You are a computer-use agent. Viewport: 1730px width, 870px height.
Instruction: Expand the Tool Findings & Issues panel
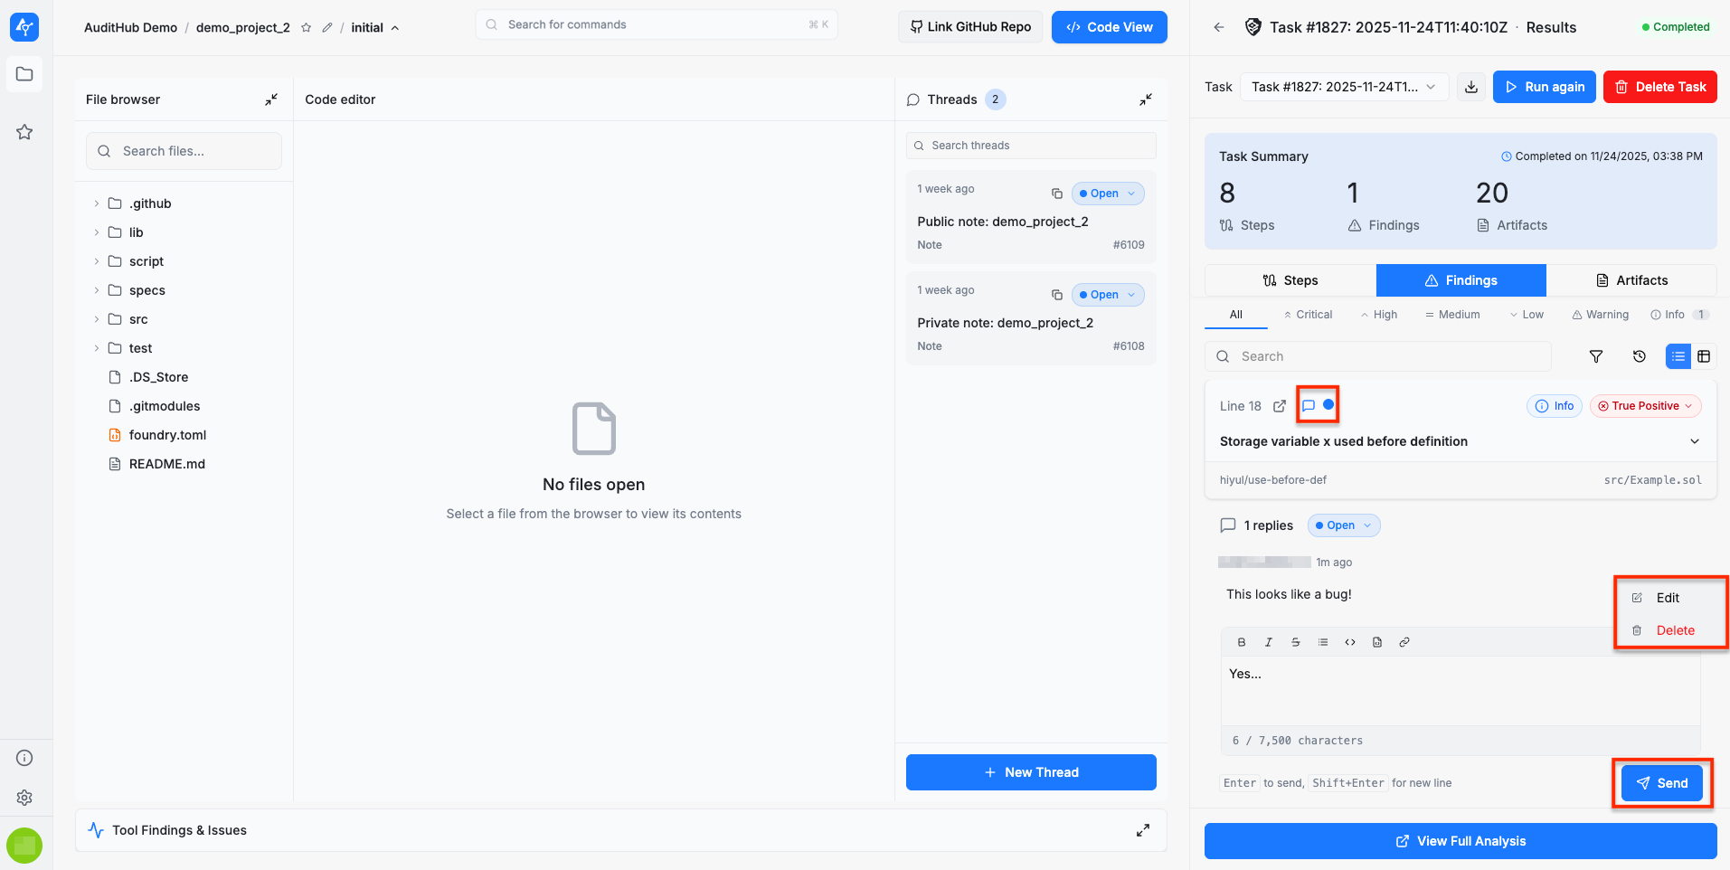tap(1143, 830)
